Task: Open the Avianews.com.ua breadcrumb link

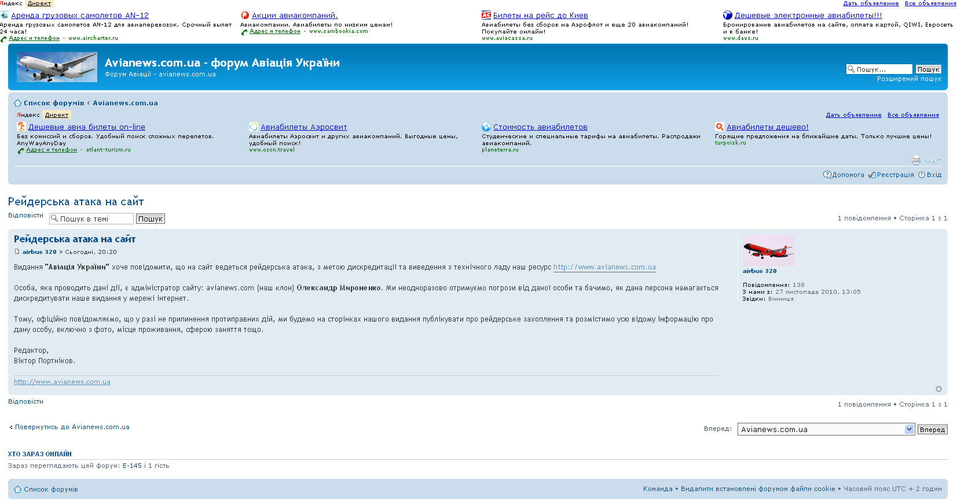Action: click(125, 103)
